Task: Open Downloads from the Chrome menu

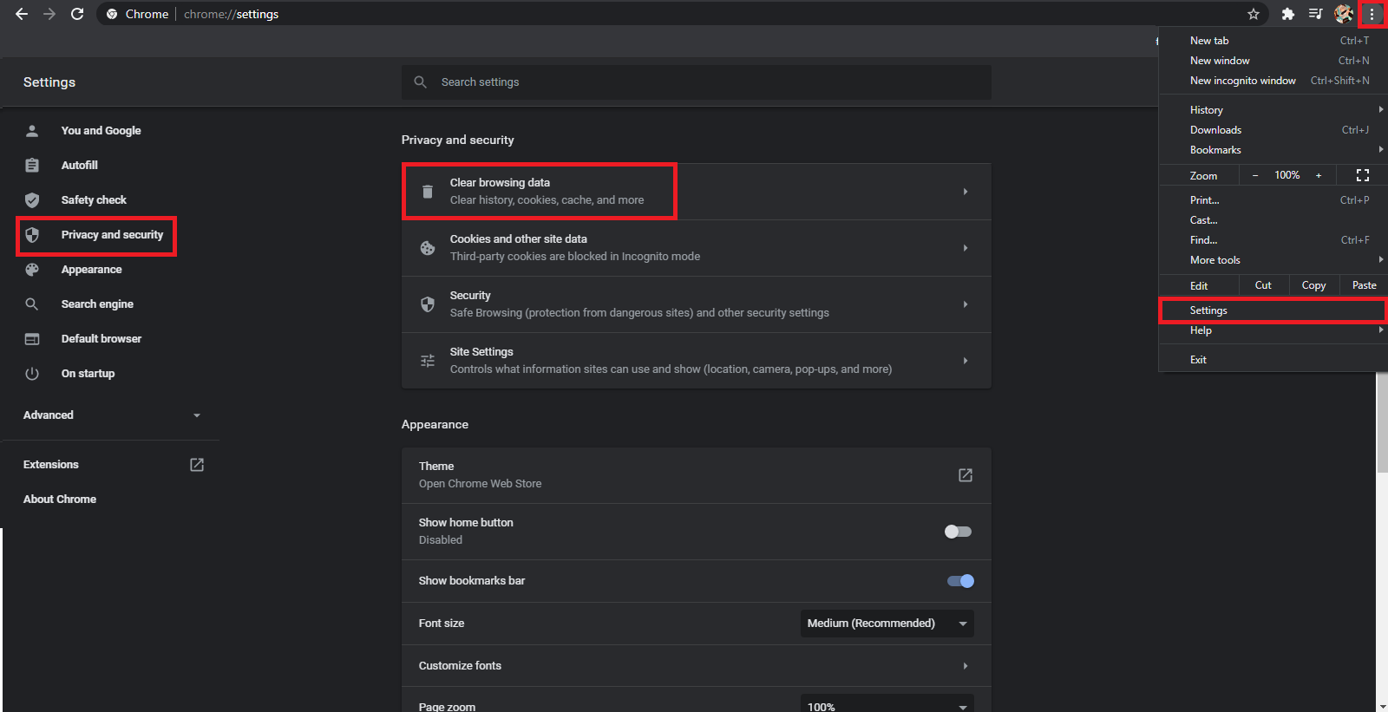Action: click(1273, 130)
